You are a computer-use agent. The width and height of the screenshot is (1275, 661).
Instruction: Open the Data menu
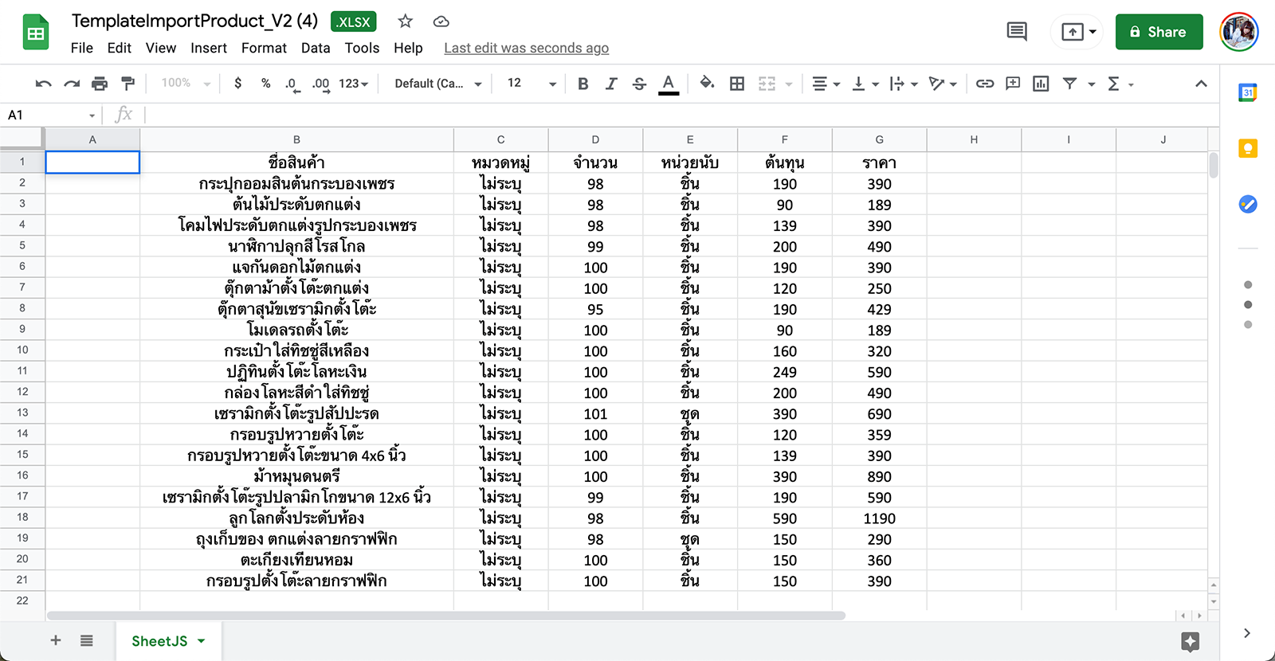(x=316, y=48)
